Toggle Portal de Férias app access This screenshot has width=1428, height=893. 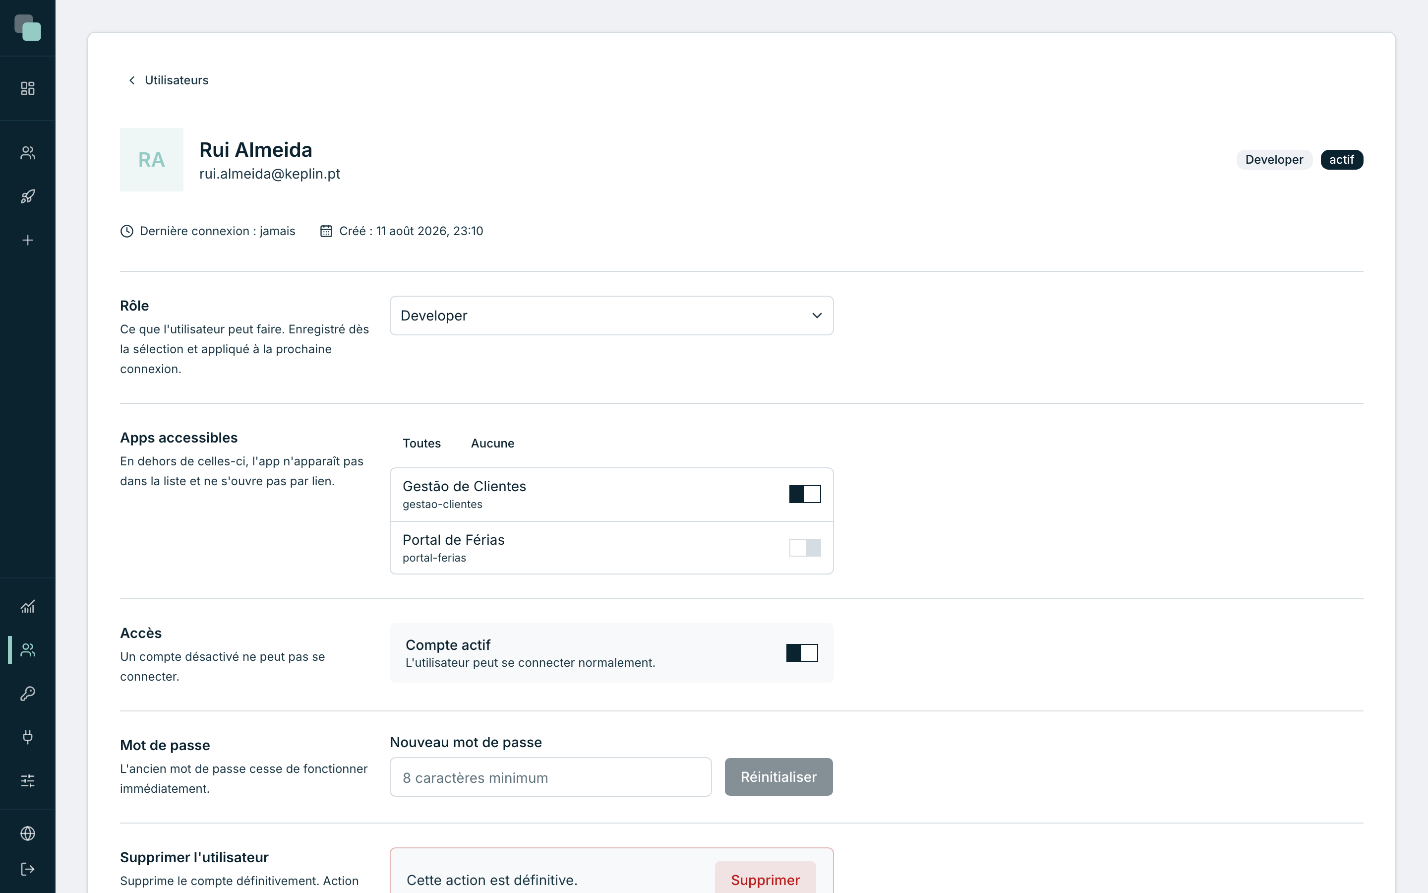pos(805,548)
